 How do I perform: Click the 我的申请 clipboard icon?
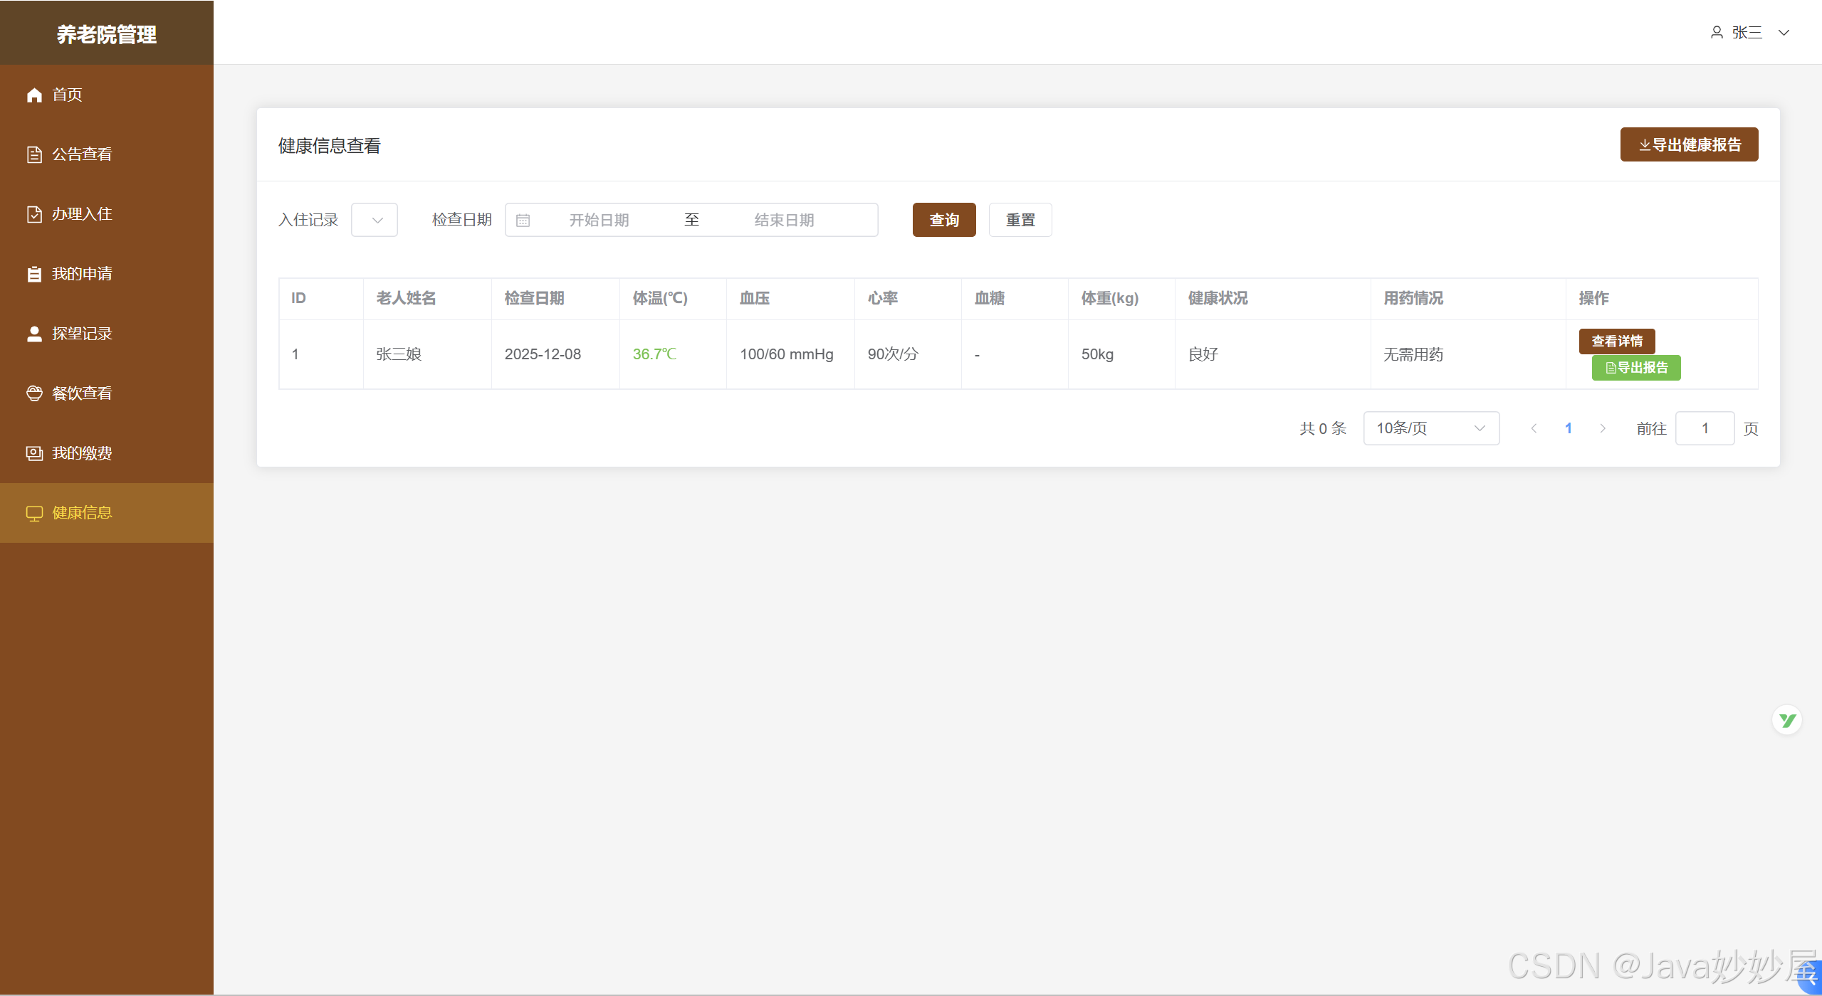tap(34, 274)
